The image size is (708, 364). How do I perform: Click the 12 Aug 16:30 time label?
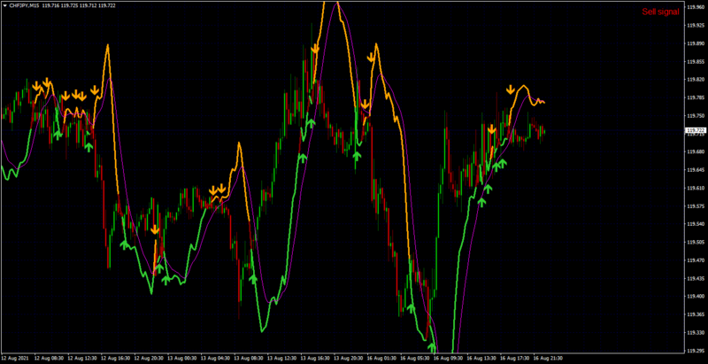115,358
